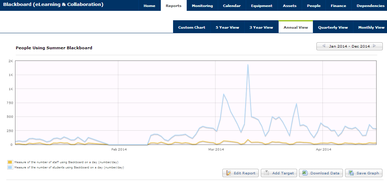Switch to the Monitoring tab

point(202,6)
